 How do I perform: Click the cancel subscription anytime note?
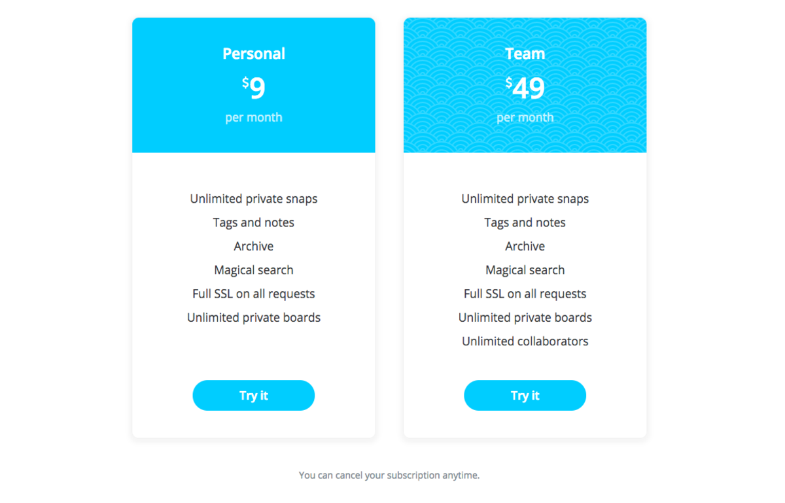coord(389,475)
